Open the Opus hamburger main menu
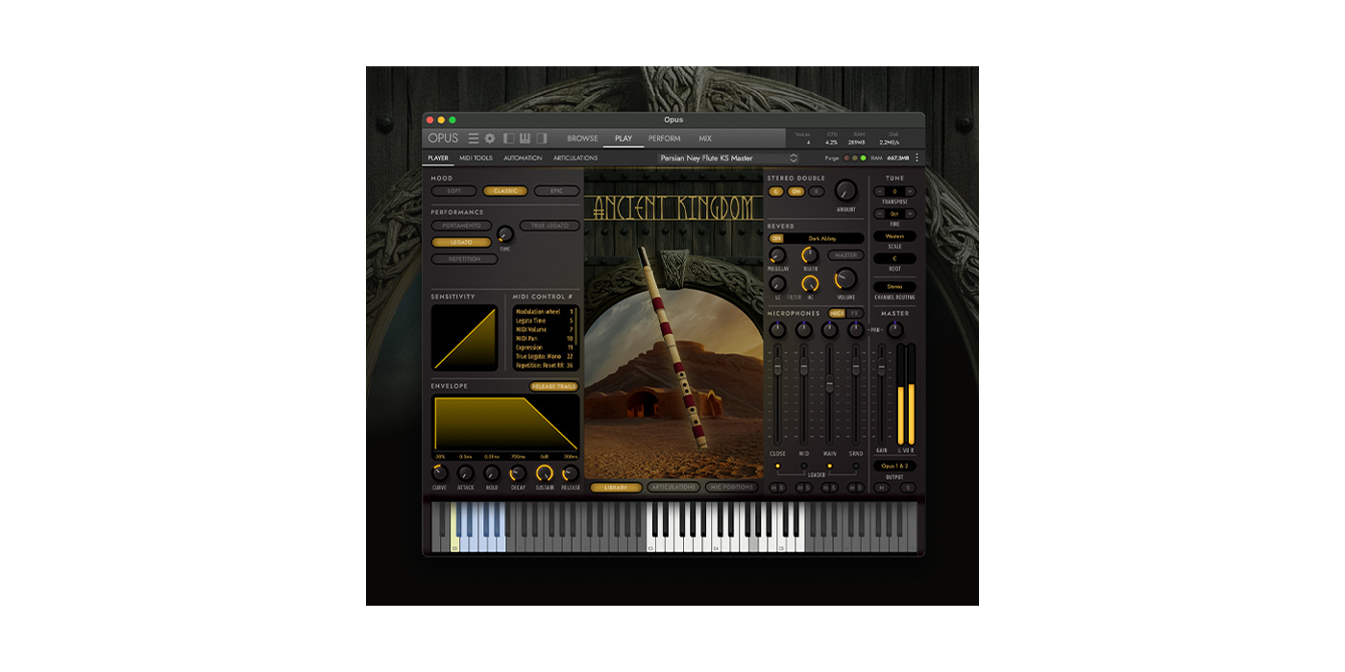The width and height of the screenshot is (1345, 672). tap(473, 138)
